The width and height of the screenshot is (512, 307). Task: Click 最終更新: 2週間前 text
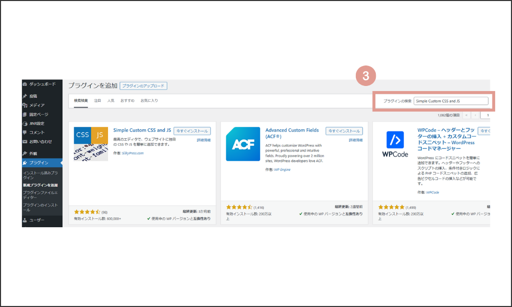point(348,207)
